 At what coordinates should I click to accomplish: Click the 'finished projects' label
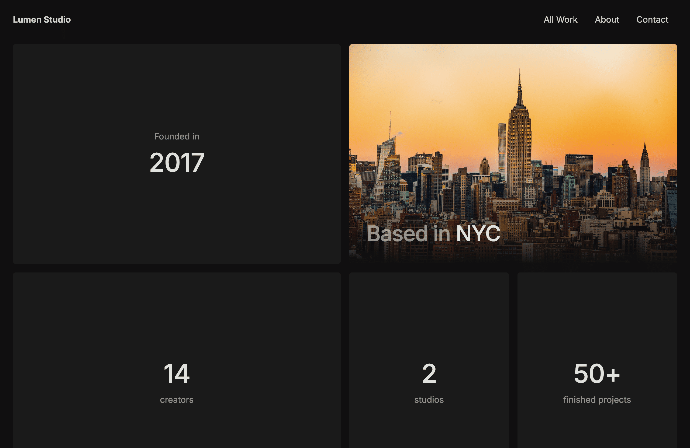597,400
